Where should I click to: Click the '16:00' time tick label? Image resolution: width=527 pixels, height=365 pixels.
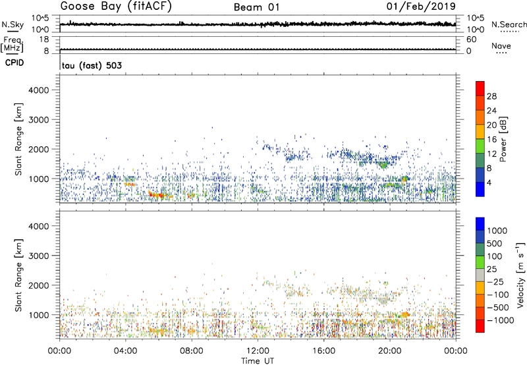click(323, 351)
